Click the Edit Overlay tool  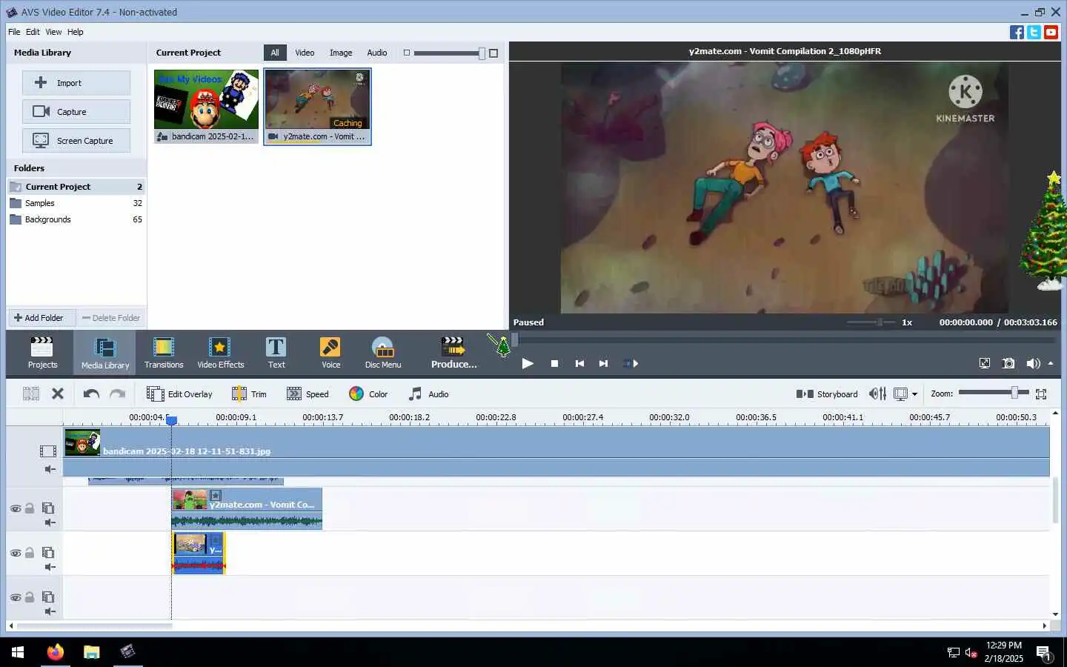coord(179,394)
